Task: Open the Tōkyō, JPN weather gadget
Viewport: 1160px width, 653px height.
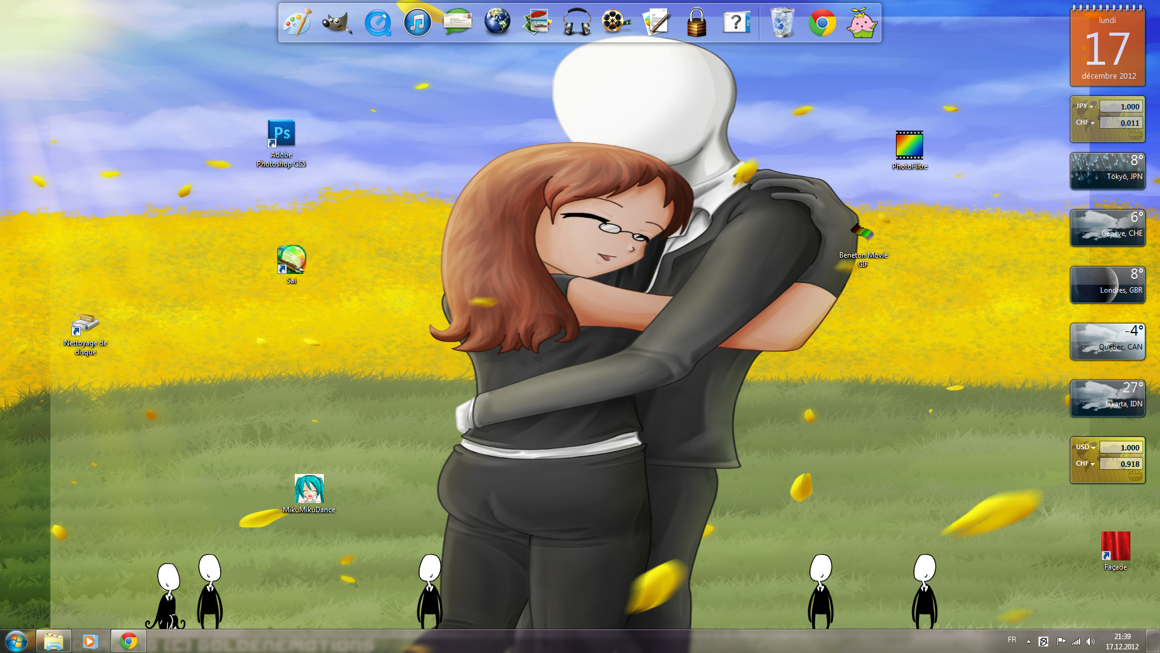Action: [x=1107, y=171]
